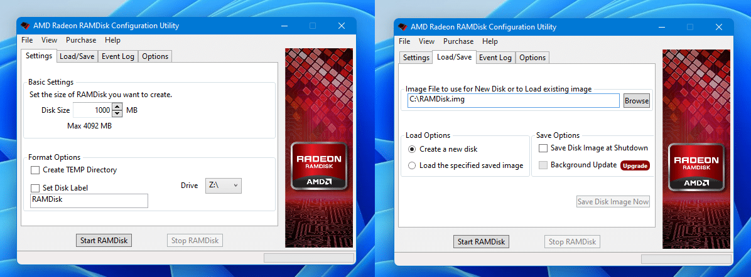Click the Browse button
The image size is (751, 277).
point(637,101)
